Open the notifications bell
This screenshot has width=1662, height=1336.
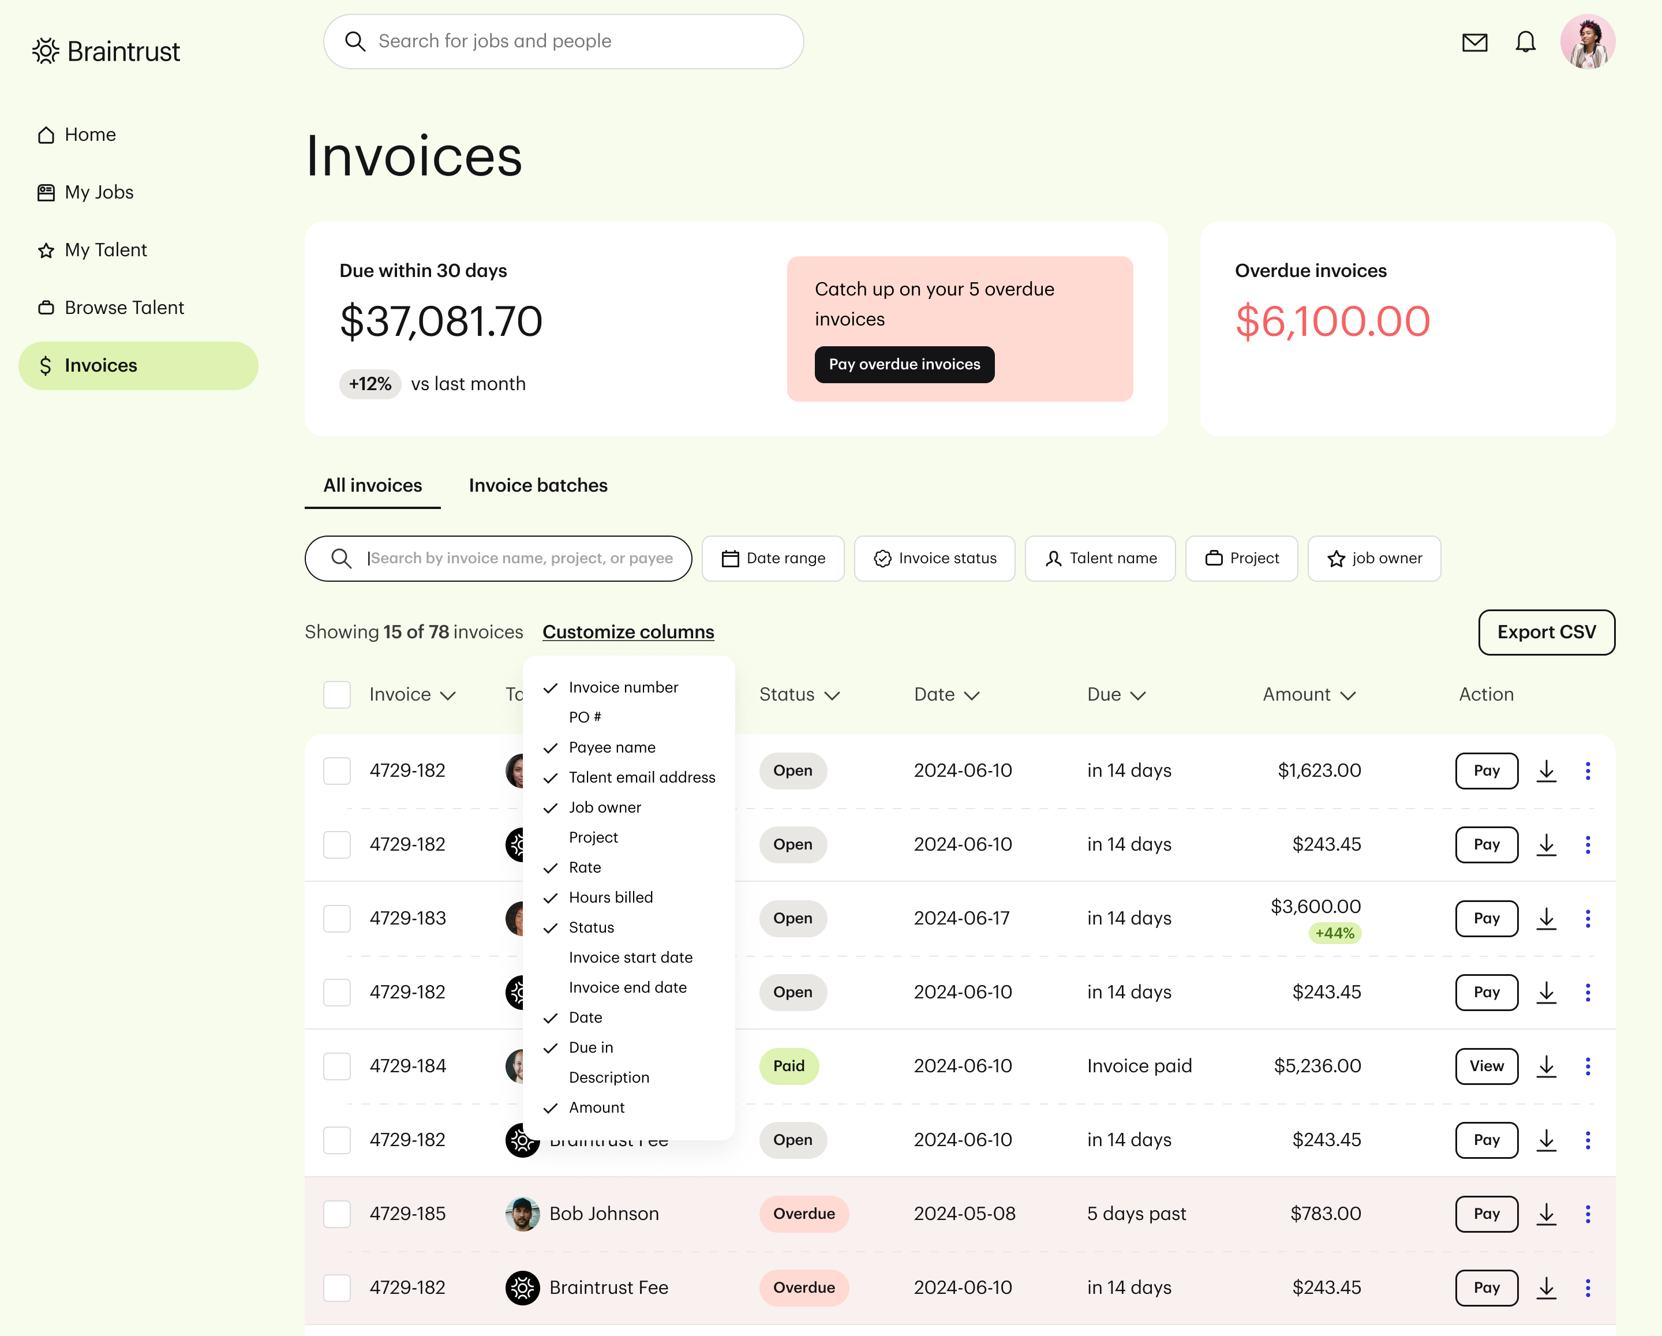tap(1526, 42)
